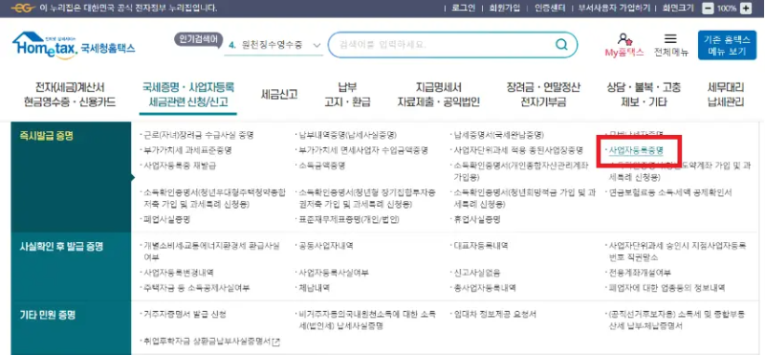The width and height of the screenshot is (765, 355).
Task: Open 임대차 정보제공 요청서
Action: (494, 314)
